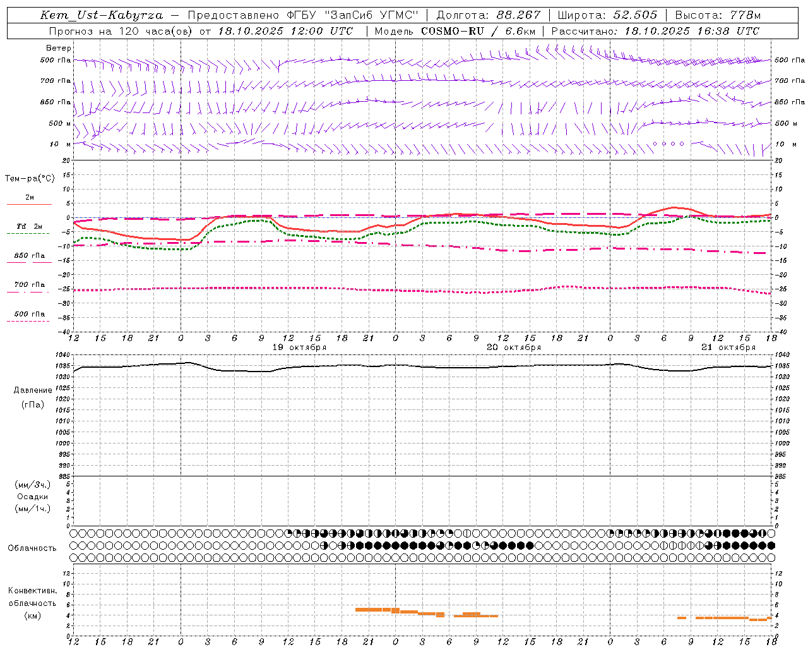Click the 2м temperature legend label
Viewport: 808px width, 647px height.
click(30, 197)
